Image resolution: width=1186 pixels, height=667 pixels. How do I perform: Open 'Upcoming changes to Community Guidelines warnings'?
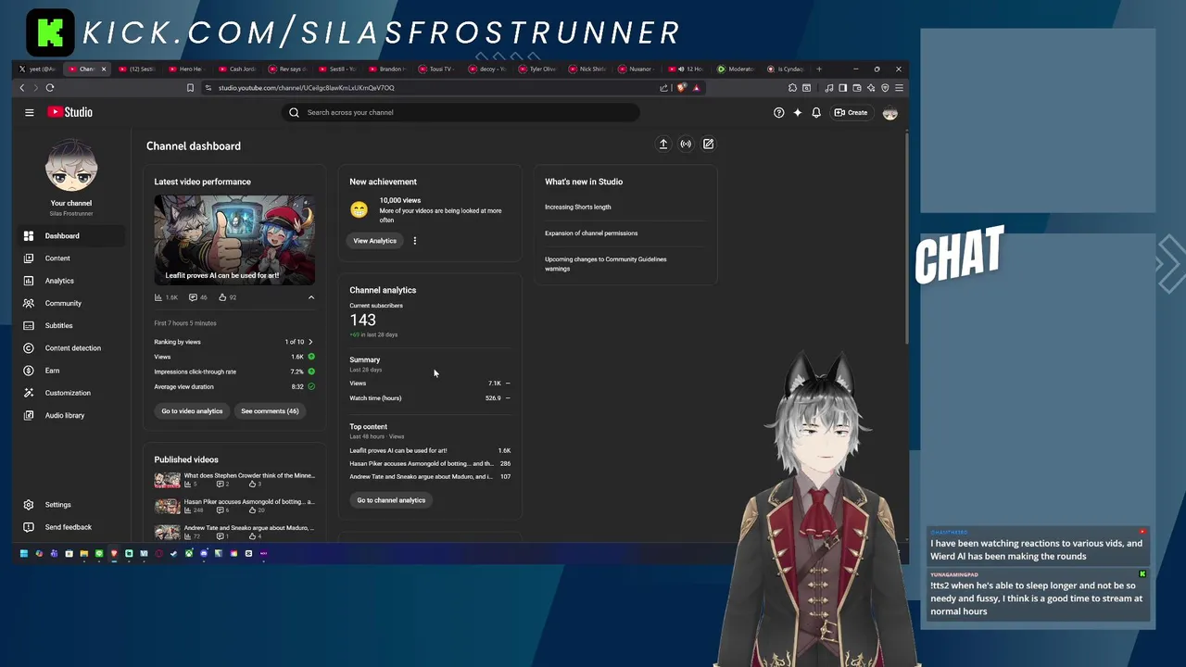coord(606,264)
